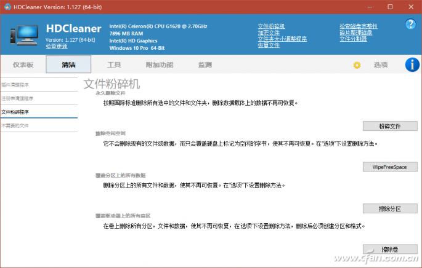Click the 永久删除文件 section label
422x268 pixels.
(x=110, y=93)
